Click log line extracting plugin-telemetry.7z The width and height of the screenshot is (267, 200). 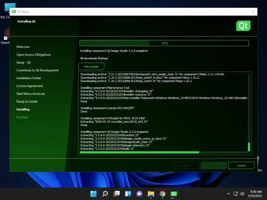(115, 145)
